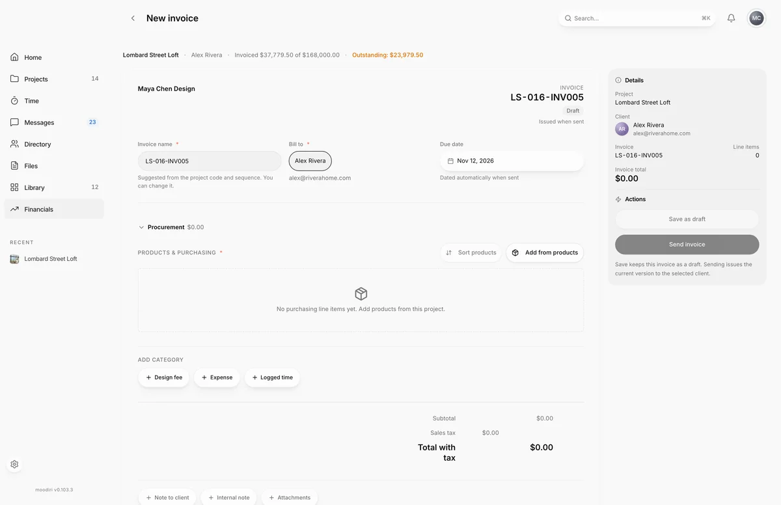Click the AR client avatar in Details
The width and height of the screenshot is (781, 505).
pyautogui.click(x=622, y=129)
